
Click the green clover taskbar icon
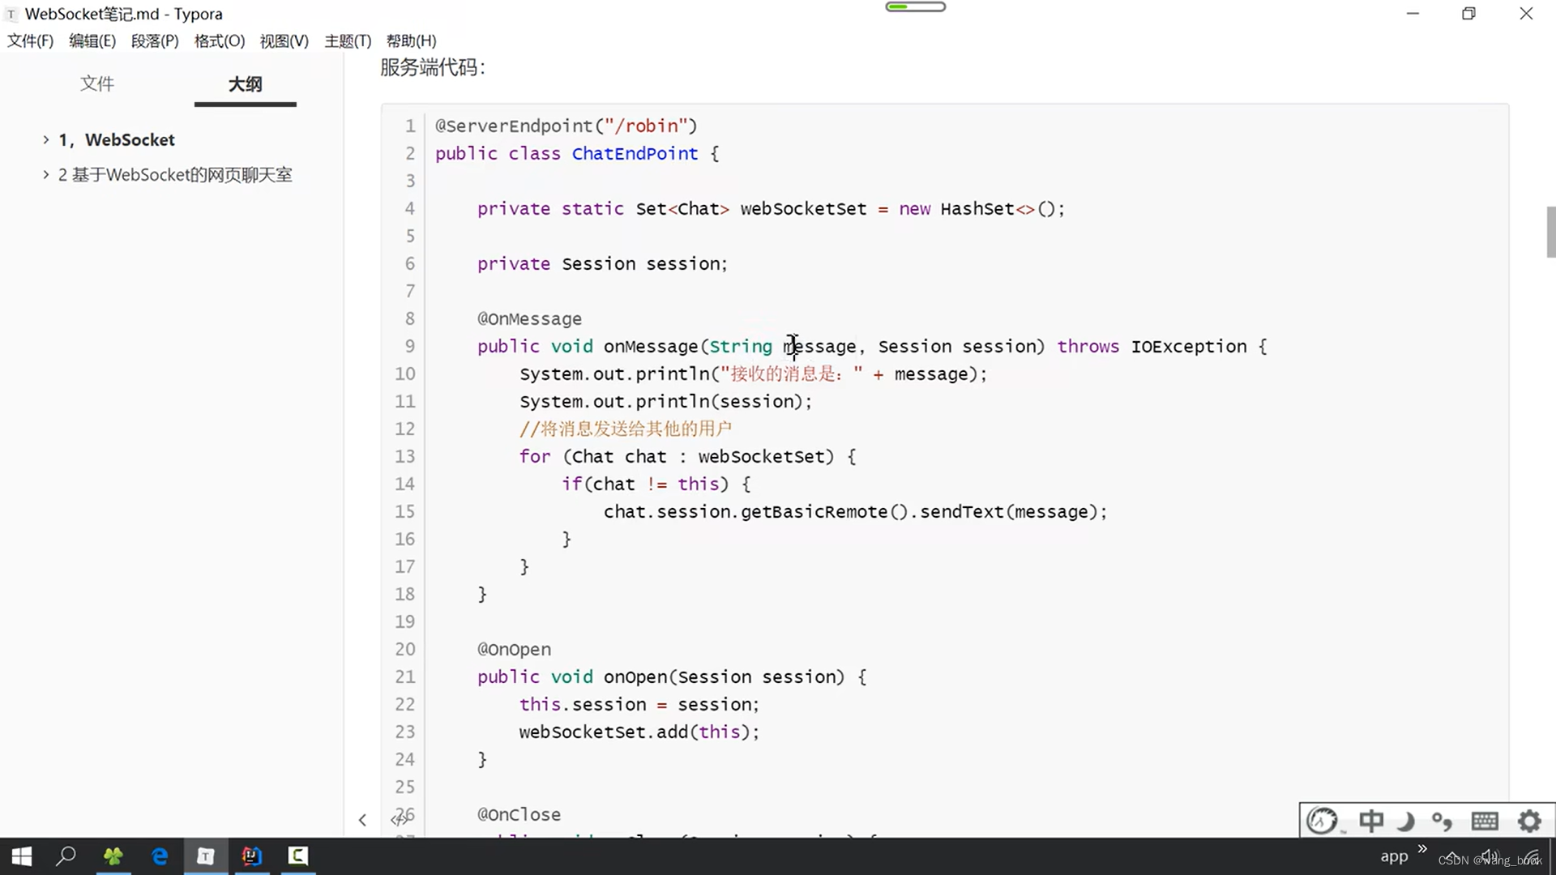[x=113, y=856]
